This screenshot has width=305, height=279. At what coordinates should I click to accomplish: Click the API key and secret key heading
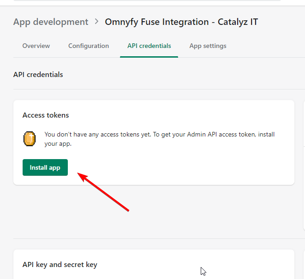(60, 265)
